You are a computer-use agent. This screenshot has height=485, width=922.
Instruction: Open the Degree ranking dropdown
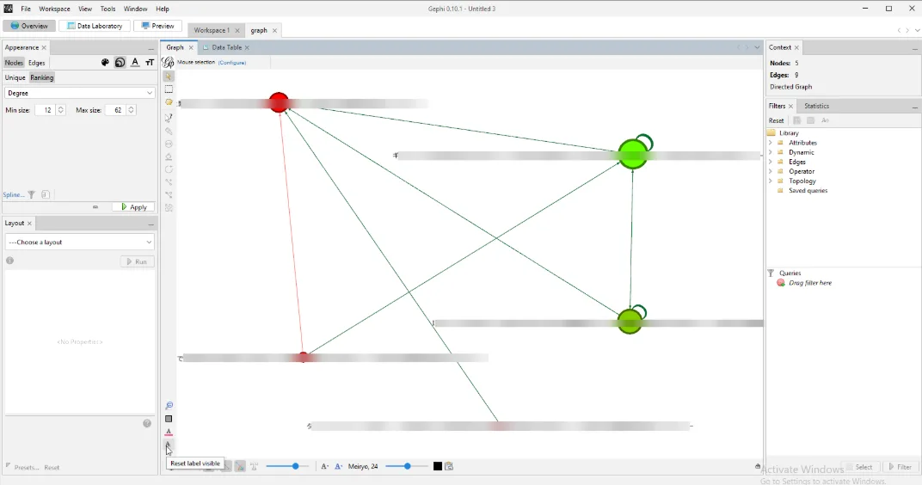tap(80, 93)
